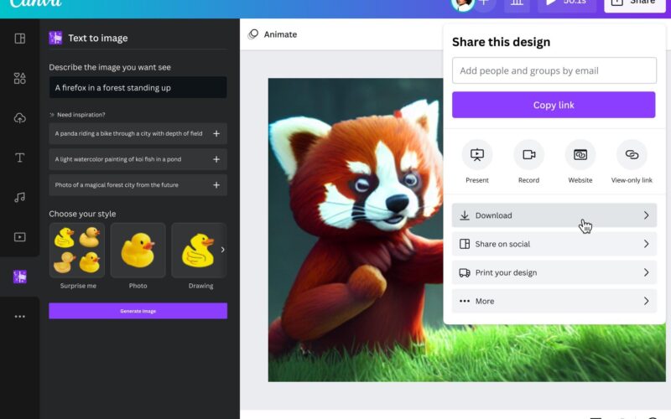Click the Add people and groups email field
671x419 pixels.
click(554, 70)
